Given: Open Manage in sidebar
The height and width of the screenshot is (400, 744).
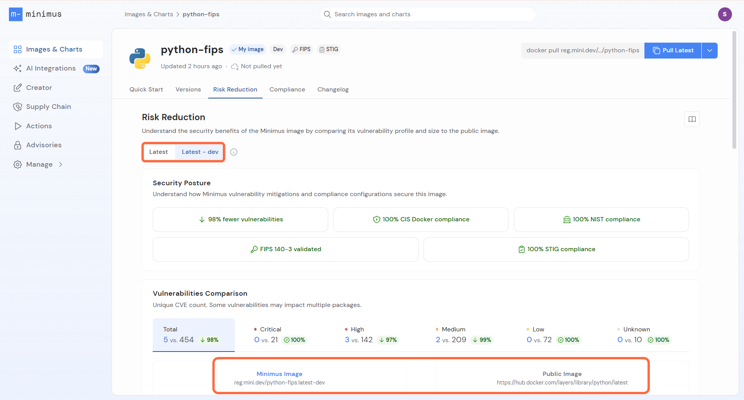Looking at the screenshot, I should 56,164.
